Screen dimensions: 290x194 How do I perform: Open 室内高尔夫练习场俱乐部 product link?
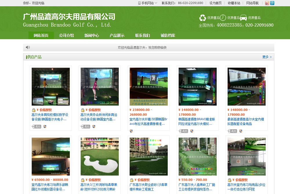(x=50, y=187)
